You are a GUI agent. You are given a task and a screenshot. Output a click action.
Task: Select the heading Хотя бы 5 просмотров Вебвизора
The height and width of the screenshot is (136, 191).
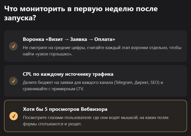click(65, 109)
